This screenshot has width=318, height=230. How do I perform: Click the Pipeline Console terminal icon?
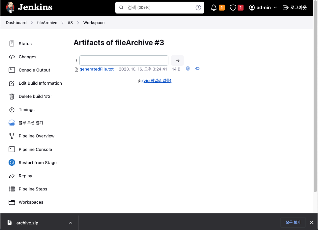coord(12,149)
